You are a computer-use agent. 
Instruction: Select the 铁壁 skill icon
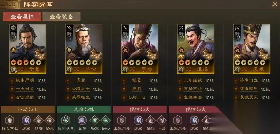[x=39, y=120]
